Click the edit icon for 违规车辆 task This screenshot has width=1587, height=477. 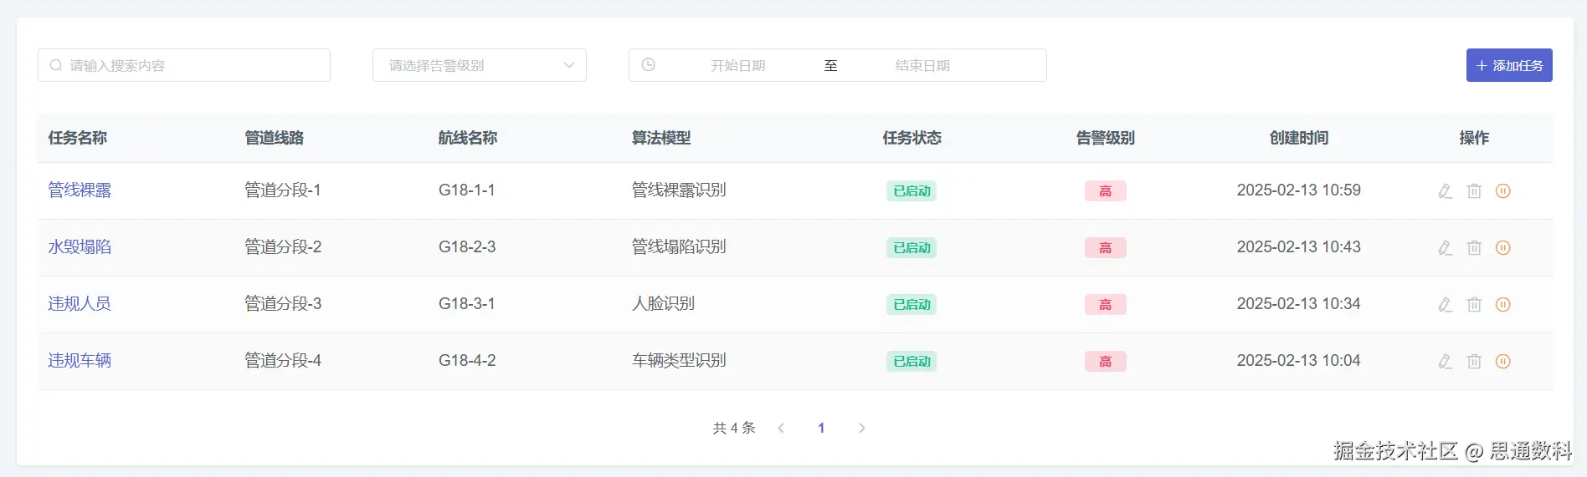point(1445,362)
